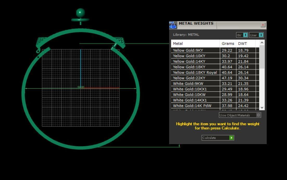This screenshot has height=180, width=287.
Task: Click the 30.34 DWT cell
Action: 246,78
